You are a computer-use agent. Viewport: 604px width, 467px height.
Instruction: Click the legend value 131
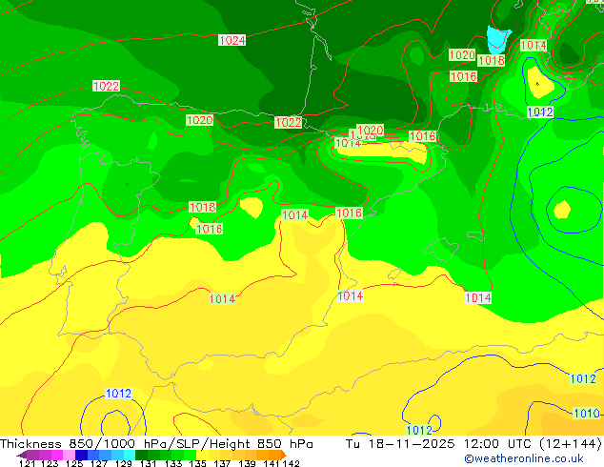[x=148, y=463]
